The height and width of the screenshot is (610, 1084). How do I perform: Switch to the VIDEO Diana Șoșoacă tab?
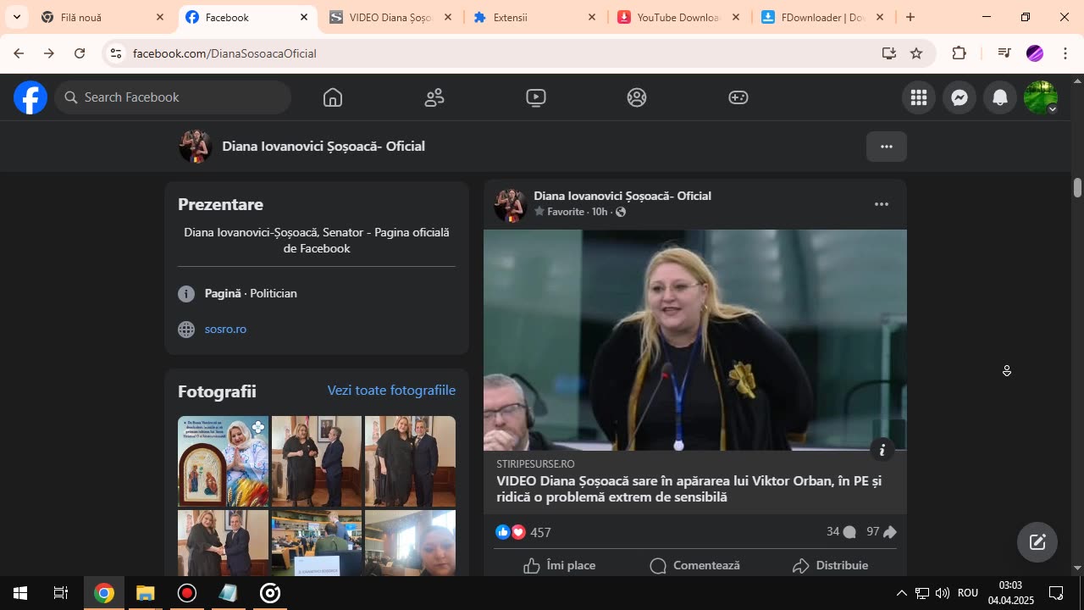[390, 17]
